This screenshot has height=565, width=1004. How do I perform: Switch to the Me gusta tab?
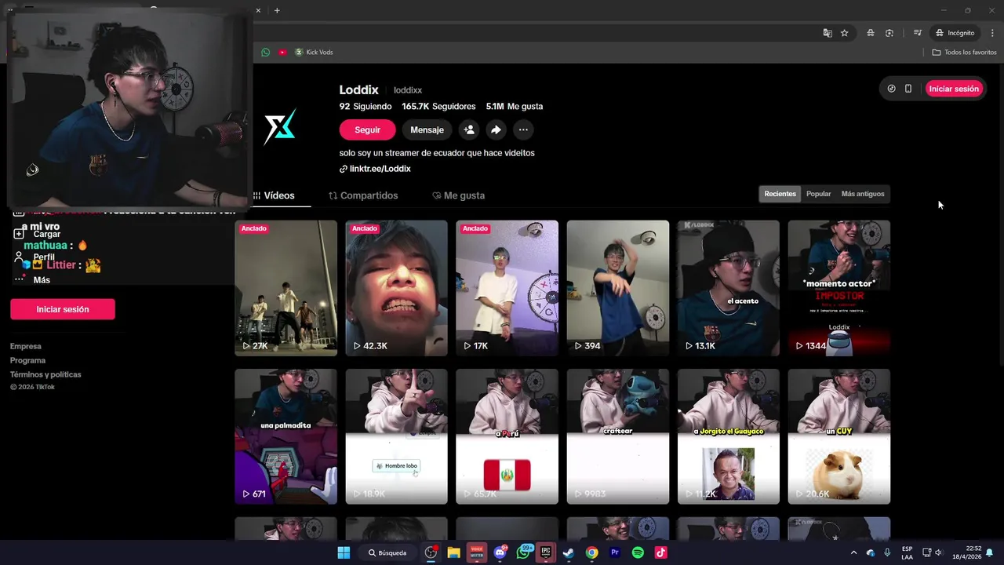pyautogui.click(x=459, y=195)
